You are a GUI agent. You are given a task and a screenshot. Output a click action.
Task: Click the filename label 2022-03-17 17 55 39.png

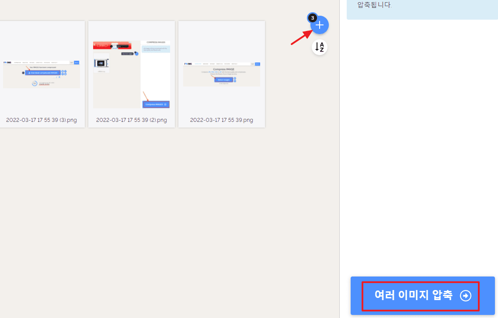pos(222,120)
